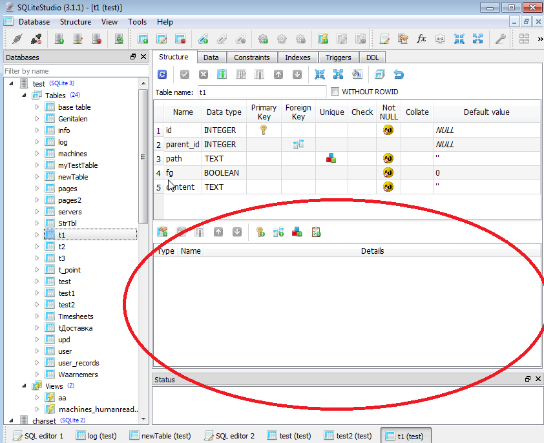
Task: Expand the machines table node
Action: click(x=37, y=153)
